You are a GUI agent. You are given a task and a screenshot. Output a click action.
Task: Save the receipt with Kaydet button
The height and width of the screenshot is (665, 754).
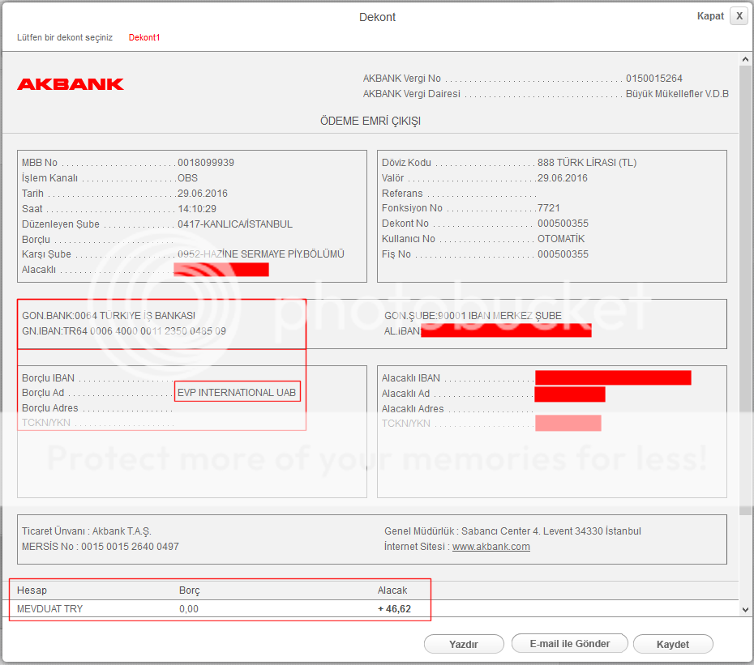(673, 644)
